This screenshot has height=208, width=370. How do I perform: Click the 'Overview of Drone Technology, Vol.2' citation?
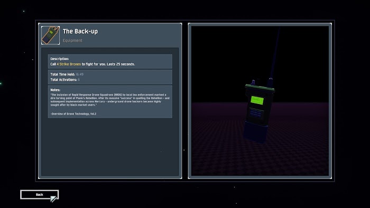click(x=73, y=114)
